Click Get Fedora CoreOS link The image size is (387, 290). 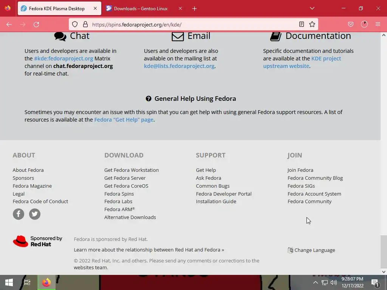coord(126,186)
